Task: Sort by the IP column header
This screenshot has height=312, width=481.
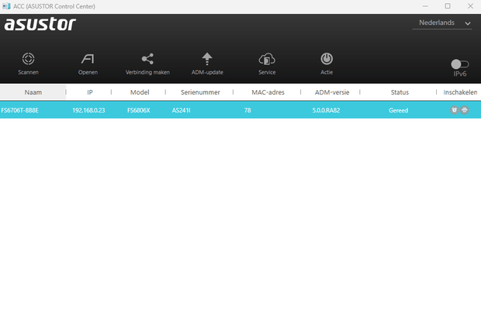Action: 89,92
